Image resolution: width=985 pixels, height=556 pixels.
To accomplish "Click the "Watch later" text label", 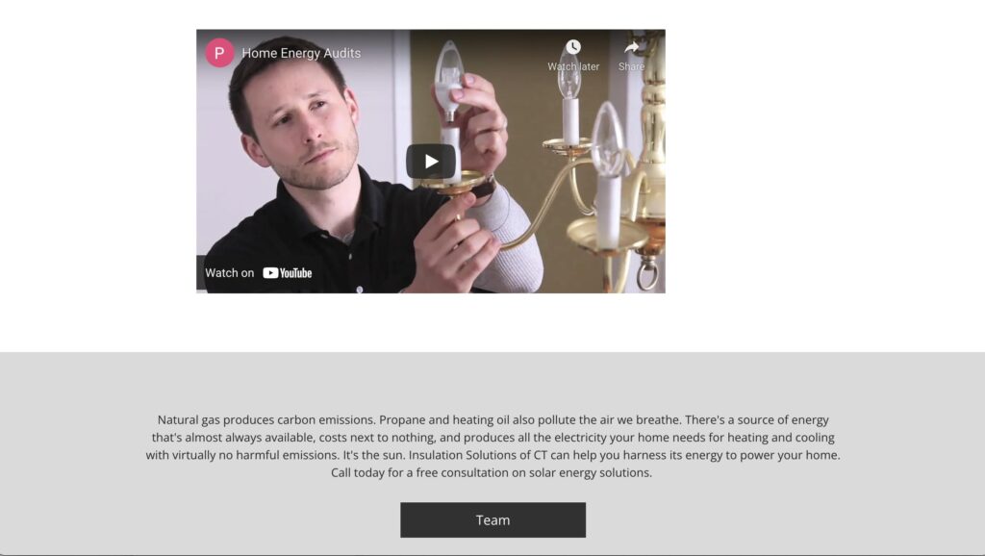I will click(x=573, y=66).
